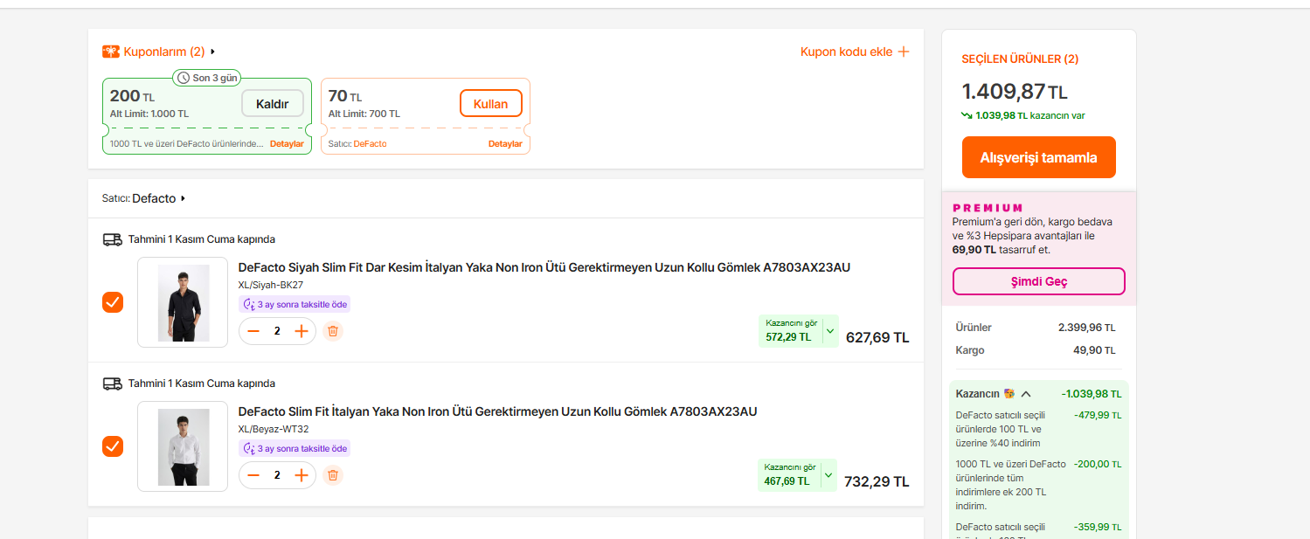Expand Kazancını gör for 627,69 TL item

[829, 331]
